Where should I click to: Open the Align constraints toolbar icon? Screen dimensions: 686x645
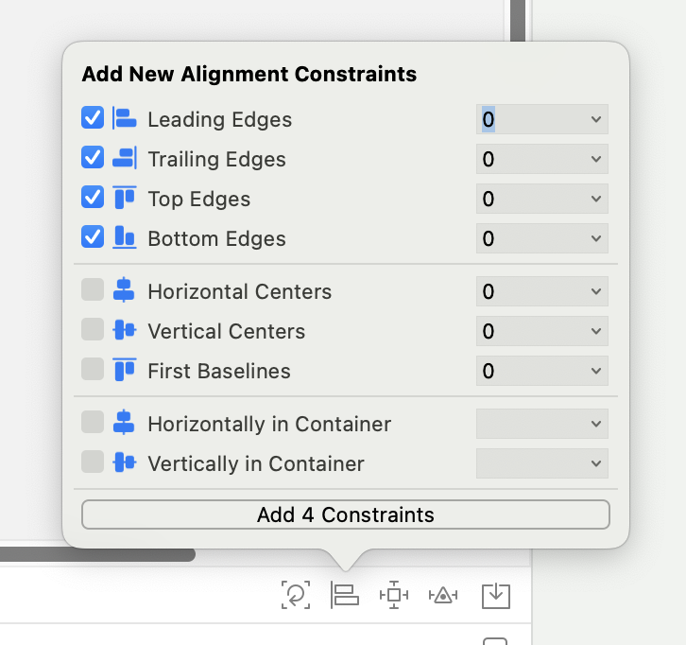click(x=345, y=595)
